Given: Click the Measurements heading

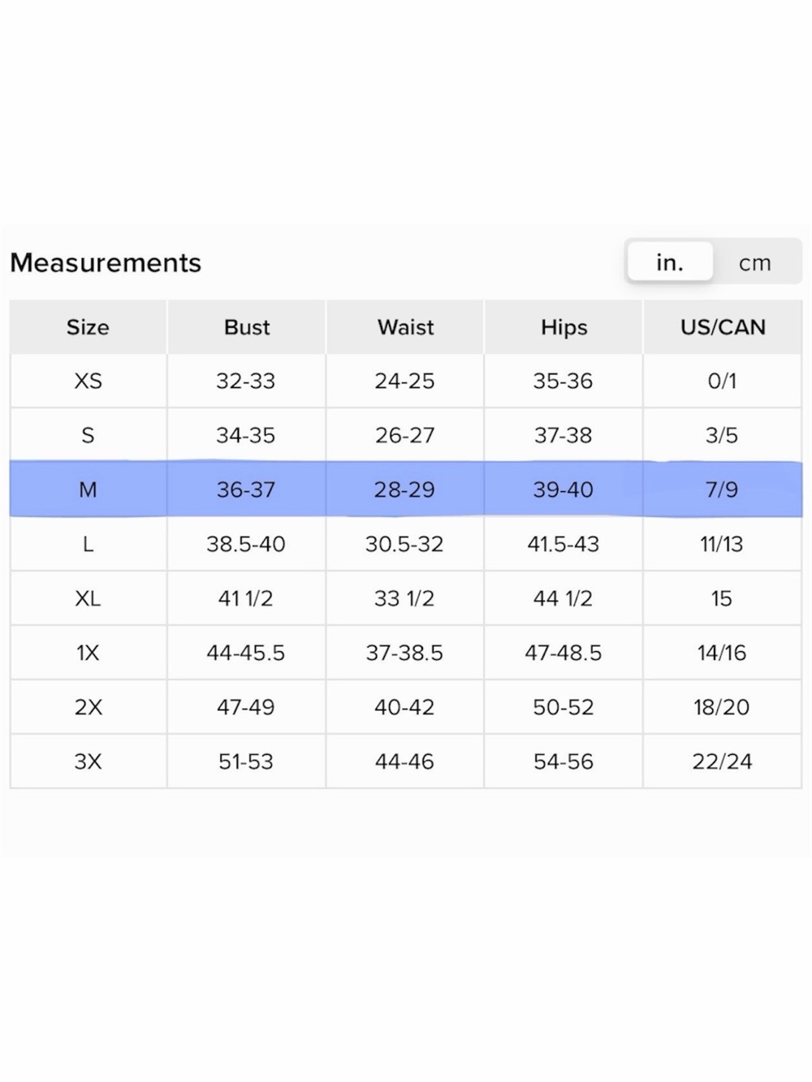Looking at the screenshot, I should 106,263.
